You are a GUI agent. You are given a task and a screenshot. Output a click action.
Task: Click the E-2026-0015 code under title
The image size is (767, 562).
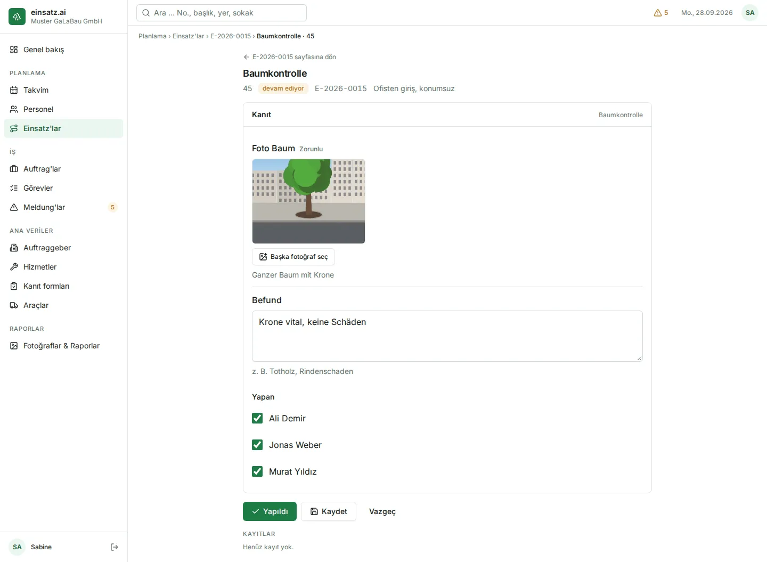(x=341, y=88)
